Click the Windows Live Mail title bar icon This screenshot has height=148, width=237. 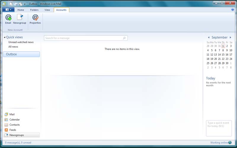click(x=4, y=4)
